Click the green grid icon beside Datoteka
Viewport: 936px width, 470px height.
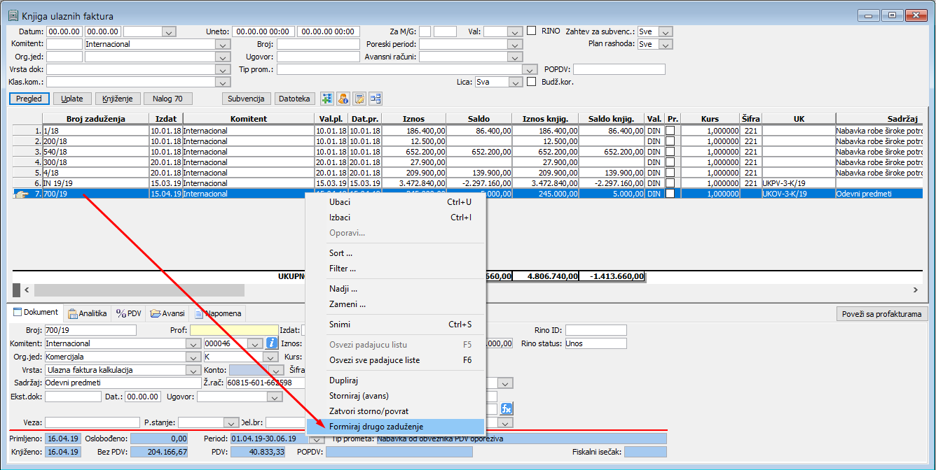[326, 99]
